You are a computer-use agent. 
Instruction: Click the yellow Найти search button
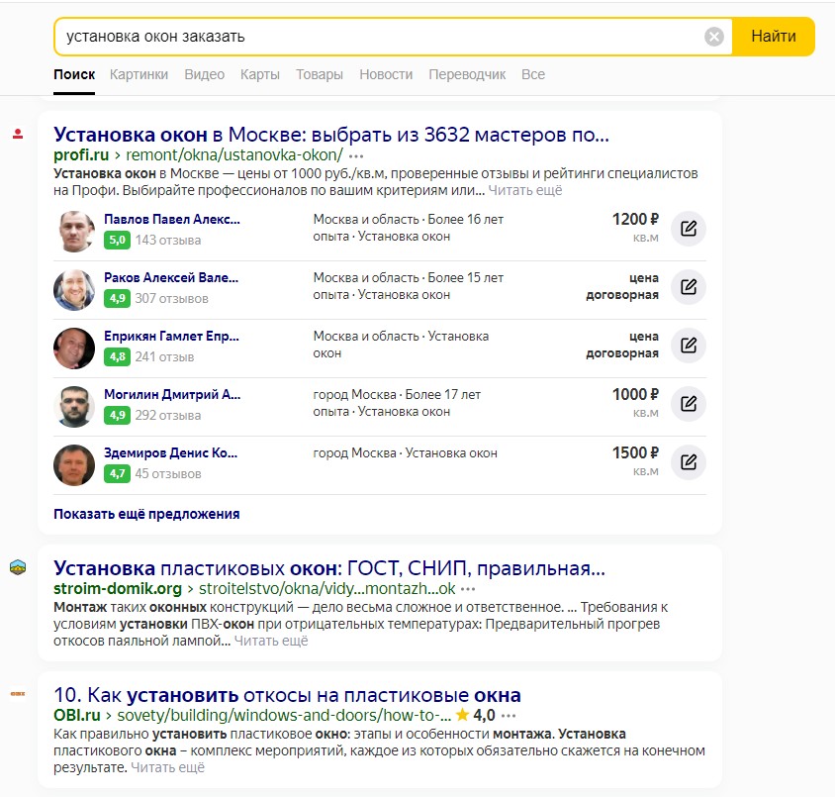point(774,37)
